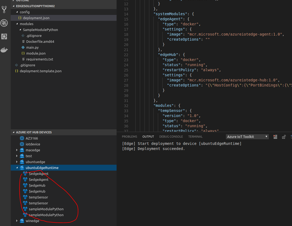The image size is (292, 226).
Task: Expand the winedge device node
Action: [x=17, y=221]
